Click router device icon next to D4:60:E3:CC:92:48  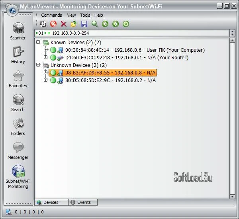(x=61, y=58)
